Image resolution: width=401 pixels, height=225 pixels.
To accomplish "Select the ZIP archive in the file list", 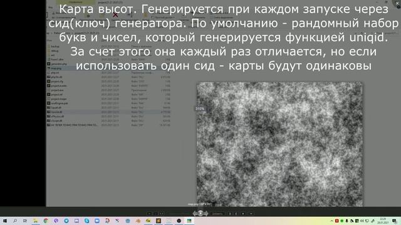I will tap(74, 125).
